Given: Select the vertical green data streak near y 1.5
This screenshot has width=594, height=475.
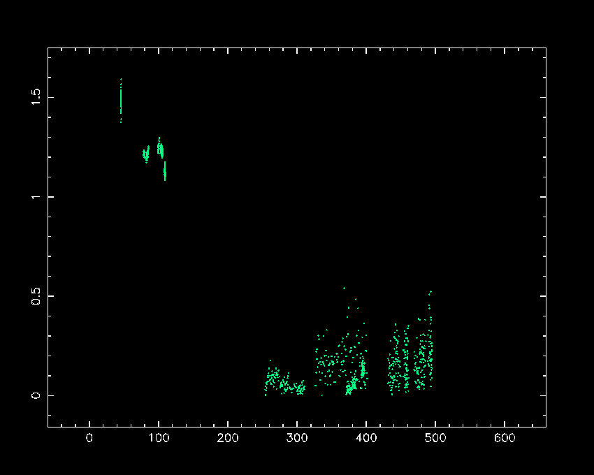Looking at the screenshot, I should (121, 101).
